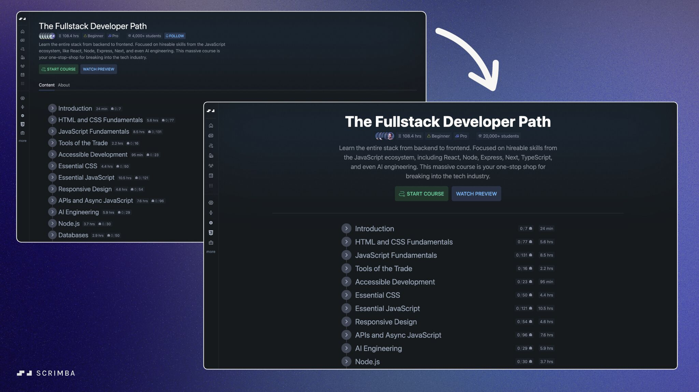Click the Beginner badge in the front window

pyautogui.click(x=438, y=136)
